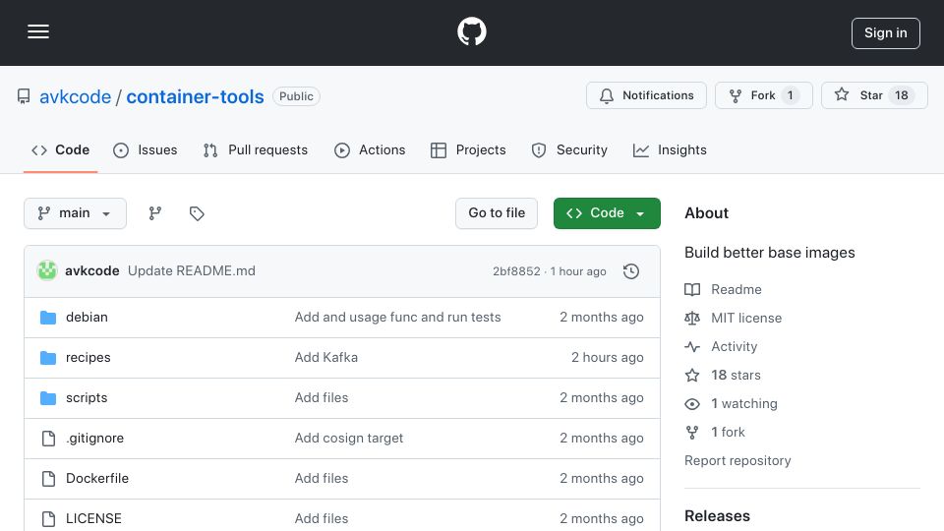Open the avkcode owner profile link

point(76,96)
